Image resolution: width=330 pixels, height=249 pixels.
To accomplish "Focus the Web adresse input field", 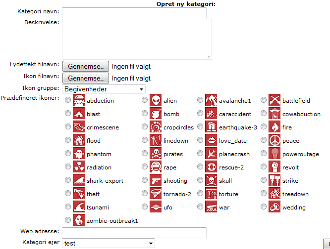I will tap(134, 232).
